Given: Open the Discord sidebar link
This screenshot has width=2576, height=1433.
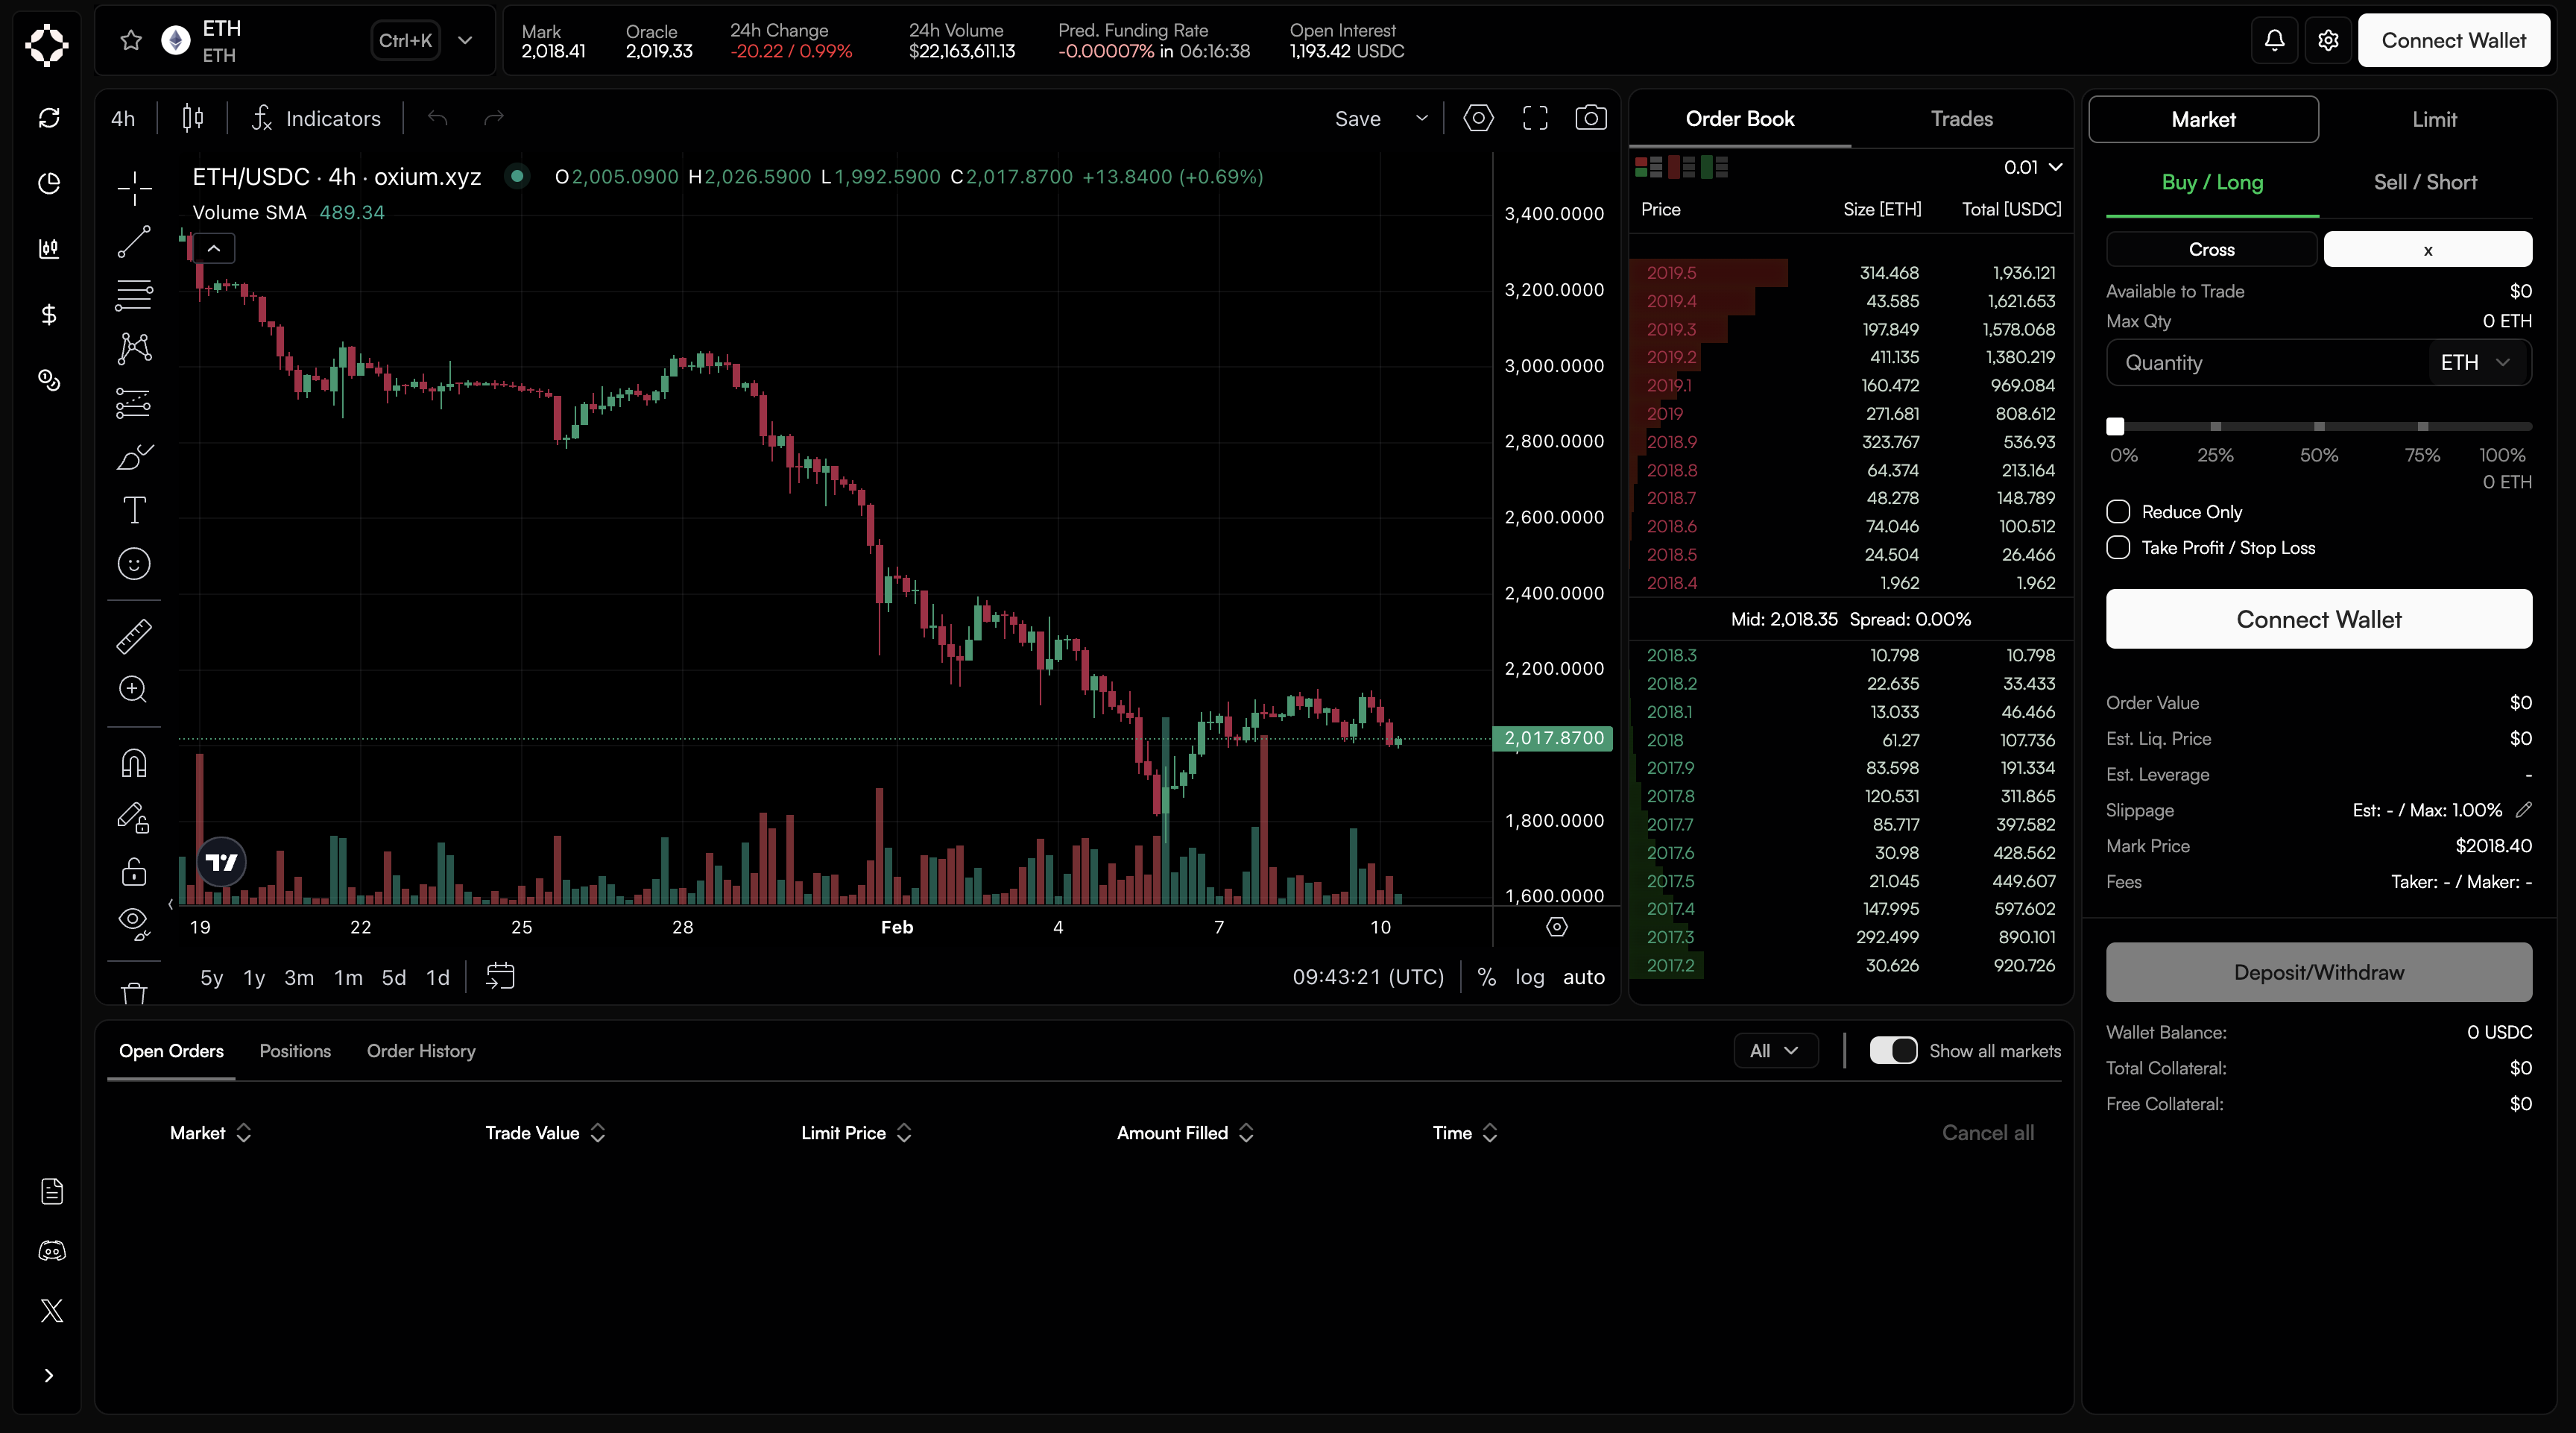Looking at the screenshot, I should [x=51, y=1251].
